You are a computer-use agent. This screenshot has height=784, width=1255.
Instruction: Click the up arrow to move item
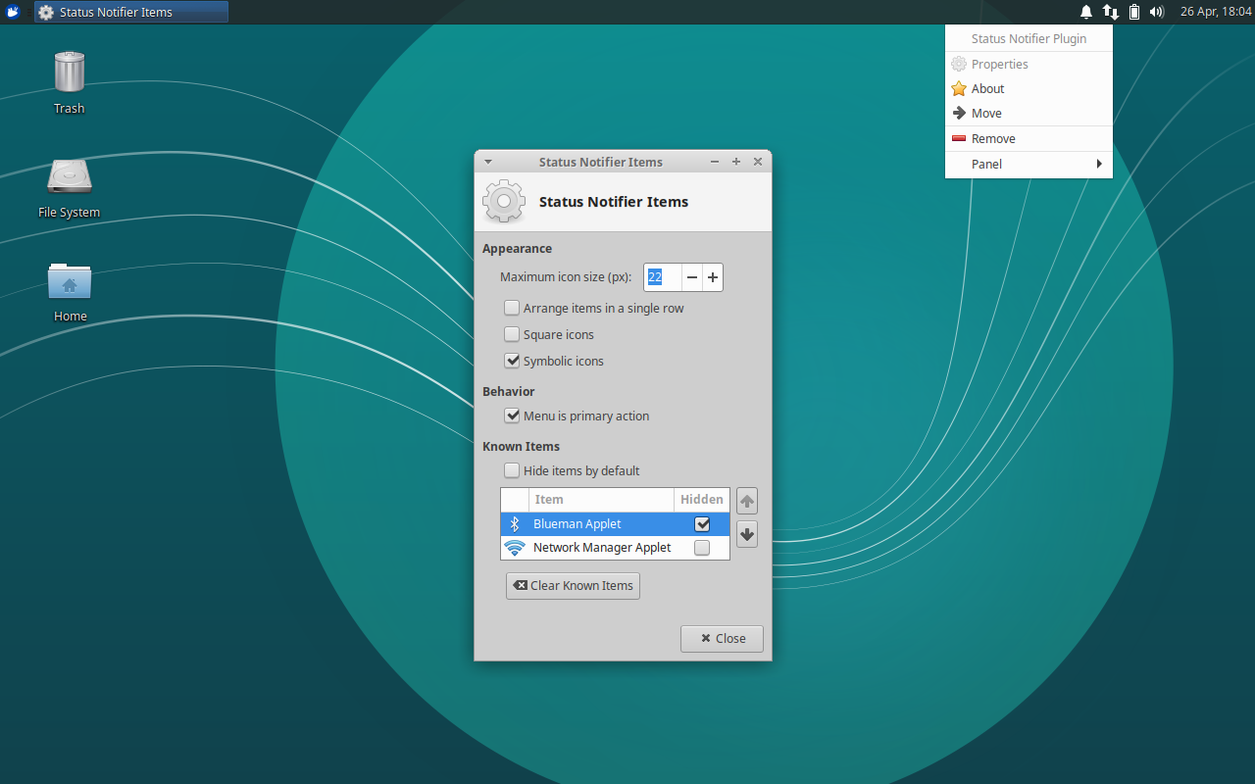(746, 501)
